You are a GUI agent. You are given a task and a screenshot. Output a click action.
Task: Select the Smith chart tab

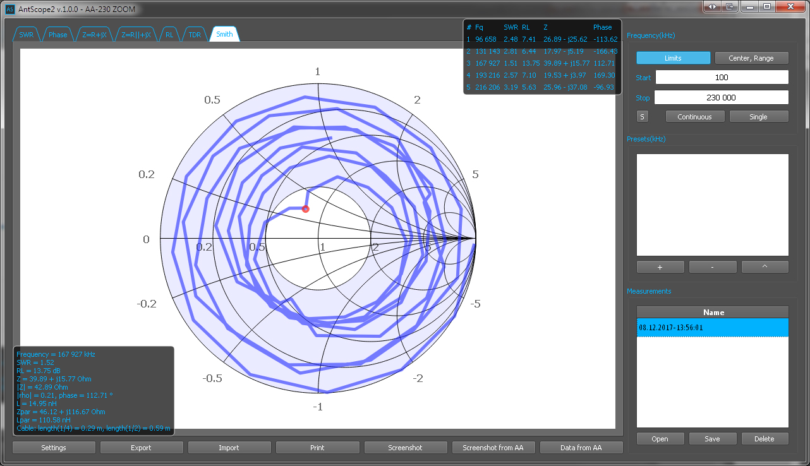coord(224,35)
